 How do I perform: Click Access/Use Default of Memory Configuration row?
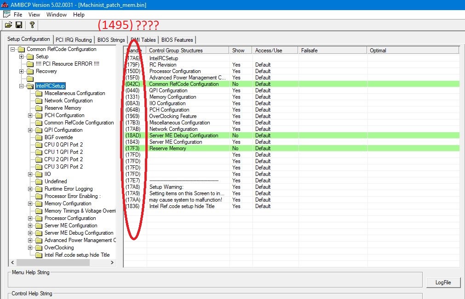point(263,97)
